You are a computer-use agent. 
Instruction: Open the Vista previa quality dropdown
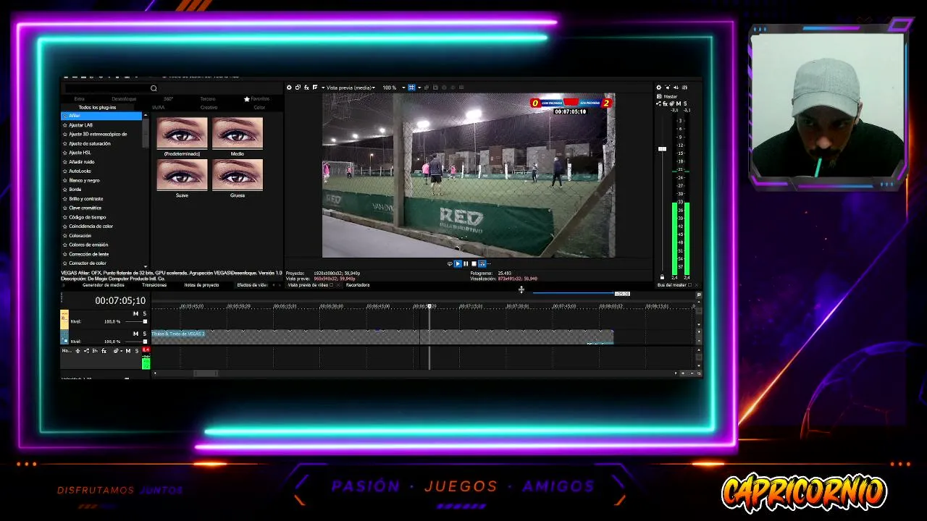coord(351,88)
